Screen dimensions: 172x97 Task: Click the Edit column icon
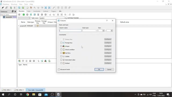tap(35, 15)
